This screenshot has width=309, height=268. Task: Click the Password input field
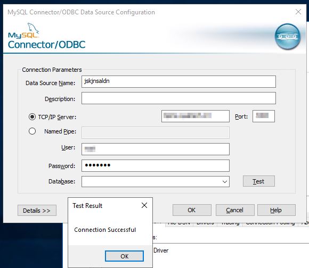point(156,165)
